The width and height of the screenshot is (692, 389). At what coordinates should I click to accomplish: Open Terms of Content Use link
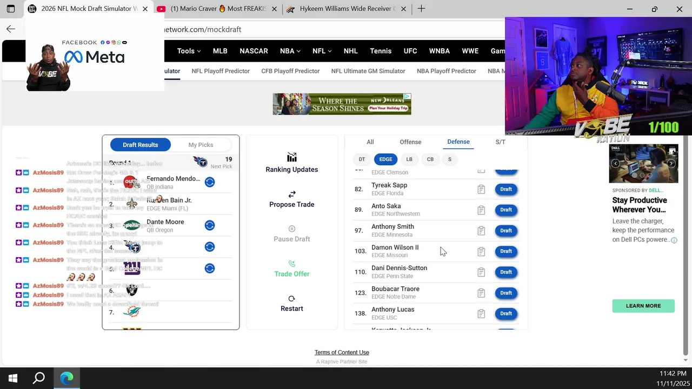click(342, 352)
